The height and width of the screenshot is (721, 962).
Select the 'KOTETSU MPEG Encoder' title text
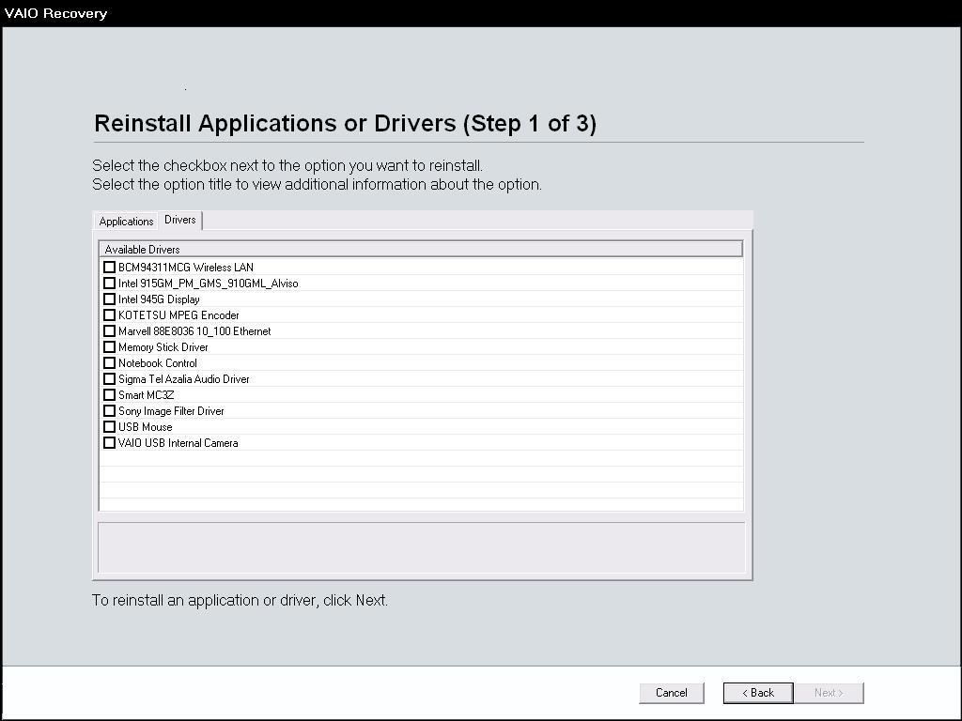coord(178,315)
